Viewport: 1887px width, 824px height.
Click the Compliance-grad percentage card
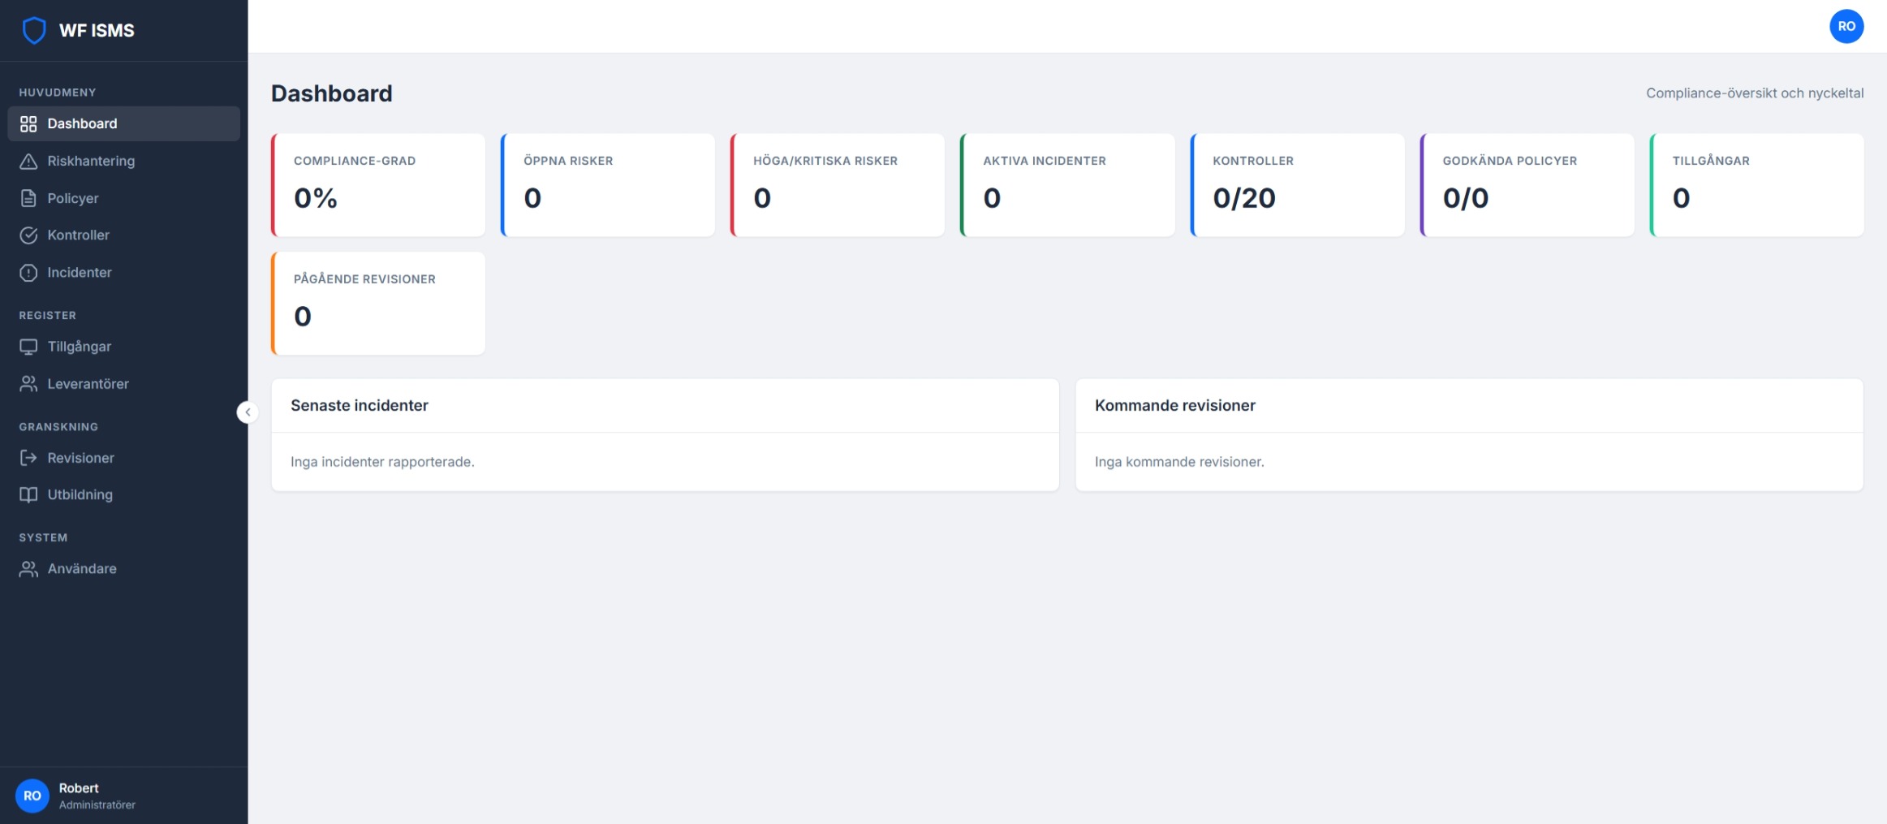(377, 184)
